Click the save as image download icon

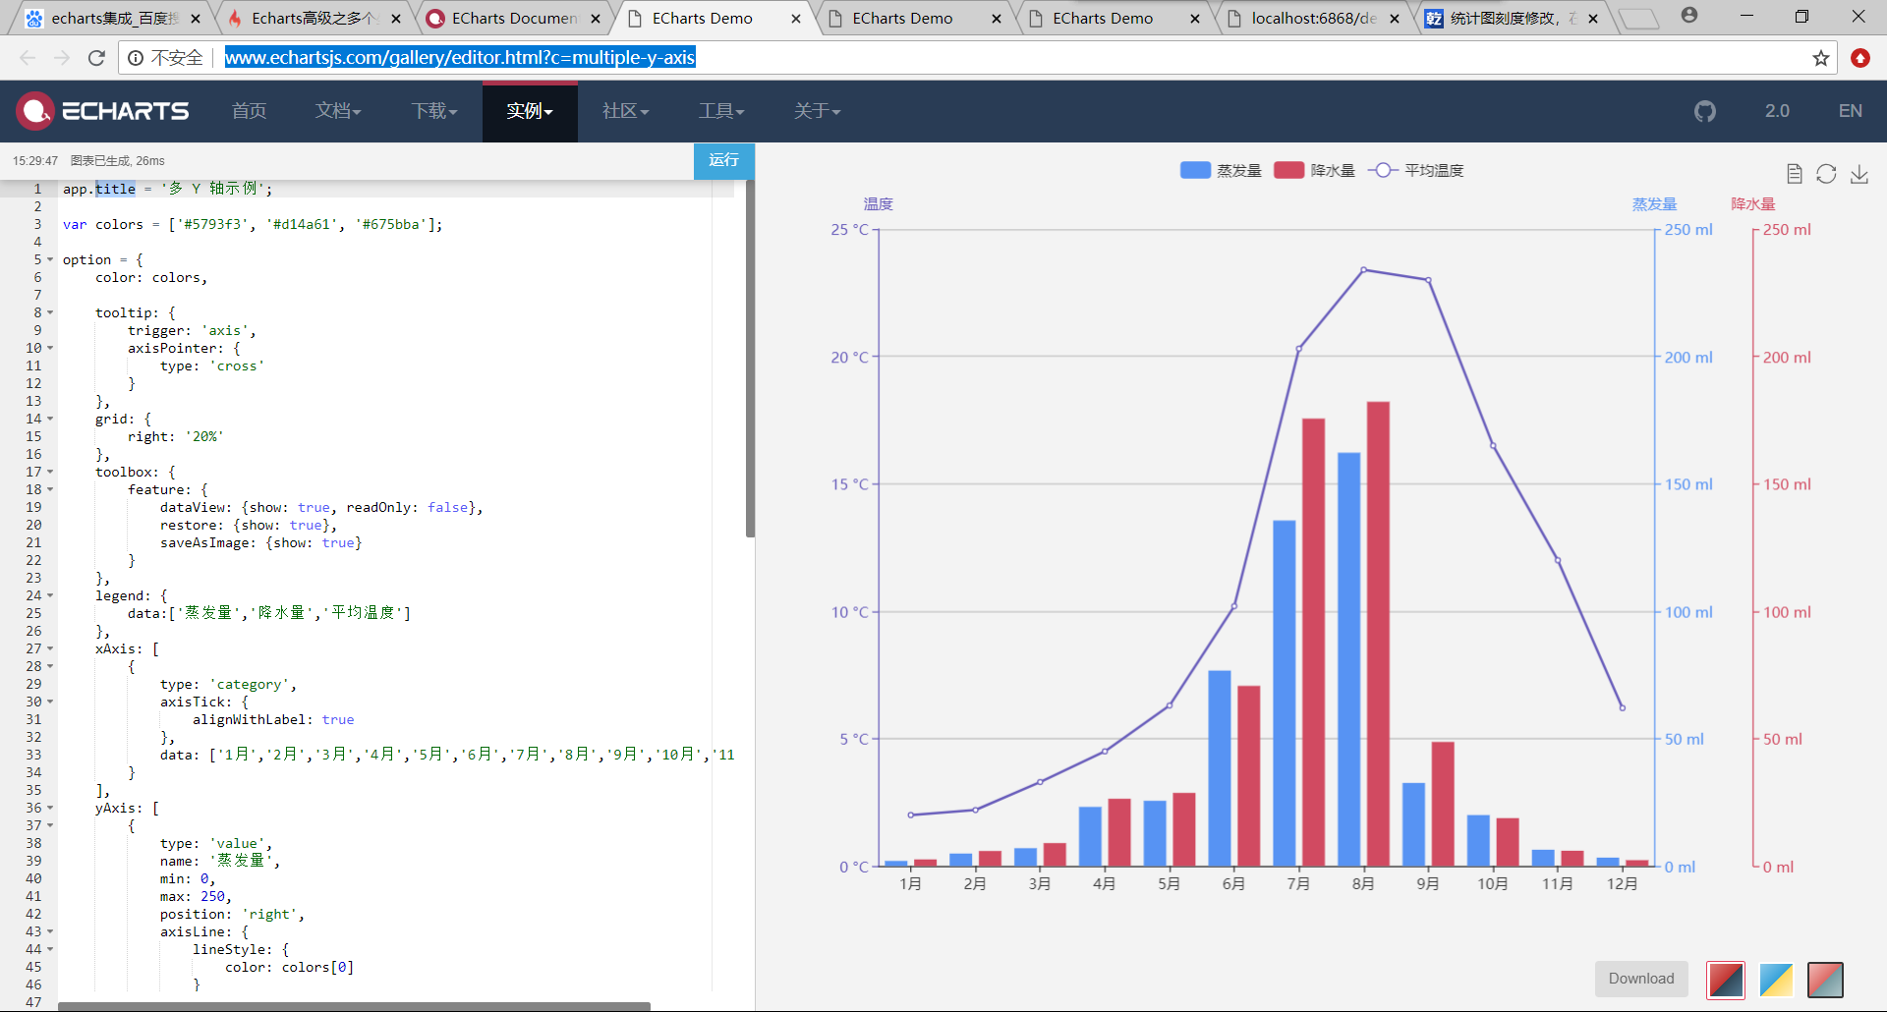pyautogui.click(x=1858, y=174)
